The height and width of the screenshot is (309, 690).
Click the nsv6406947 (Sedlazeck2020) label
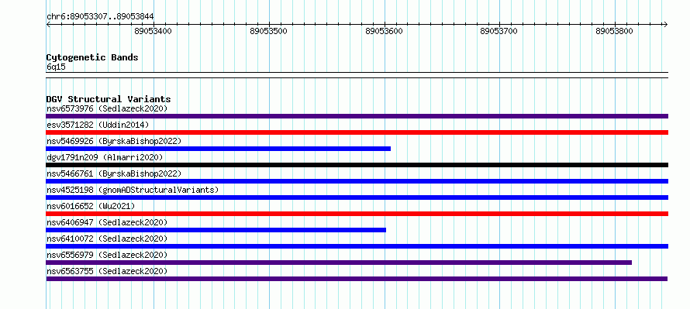click(107, 222)
